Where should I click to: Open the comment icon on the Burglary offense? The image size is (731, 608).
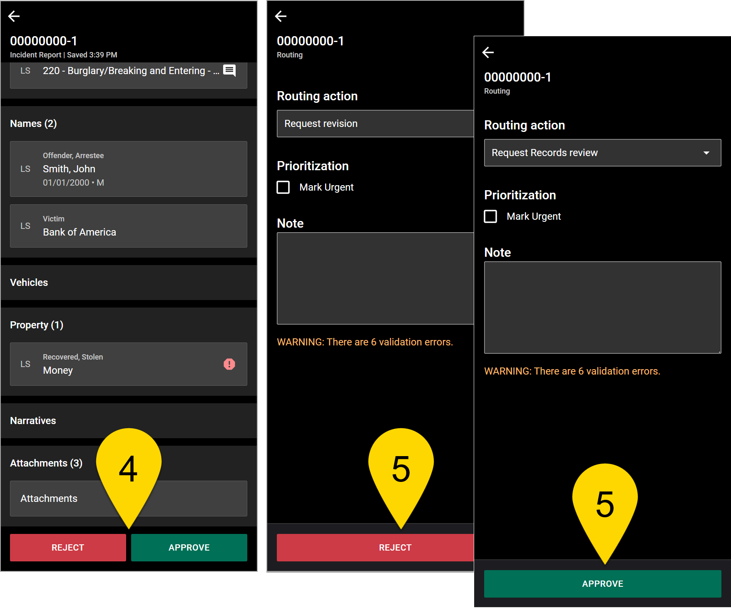click(x=229, y=70)
